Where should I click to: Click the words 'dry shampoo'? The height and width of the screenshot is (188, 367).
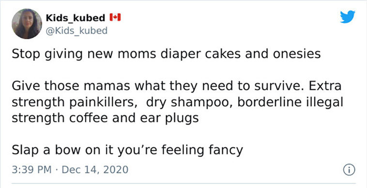(x=189, y=102)
